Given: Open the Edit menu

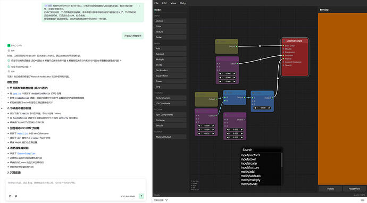Looking at the screenshot, I should click(x=164, y=3).
